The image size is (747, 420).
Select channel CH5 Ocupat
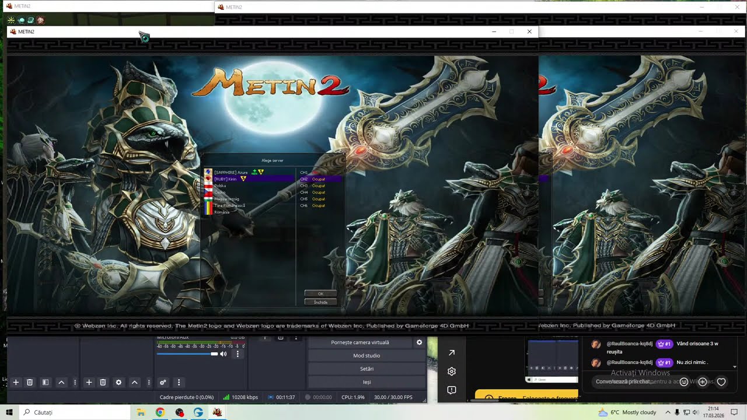click(x=320, y=199)
